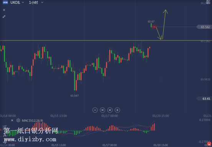Click the UKOIL symbol logo icon
The width and height of the screenshot is (212, 147).
(x=5, y=2)
